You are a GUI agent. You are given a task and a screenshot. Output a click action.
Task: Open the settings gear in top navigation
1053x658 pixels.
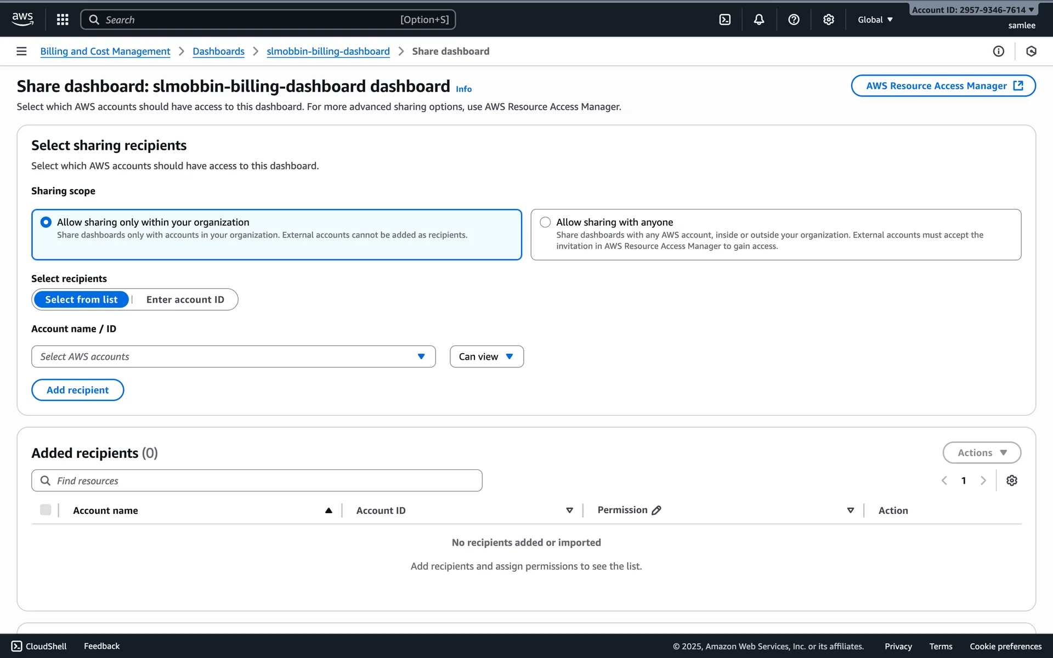coord(828,20)
